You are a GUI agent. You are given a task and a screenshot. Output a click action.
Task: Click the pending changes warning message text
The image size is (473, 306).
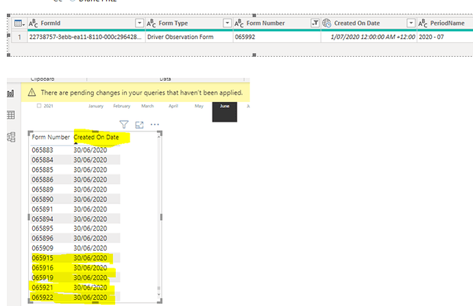click(x=142, y=92)
